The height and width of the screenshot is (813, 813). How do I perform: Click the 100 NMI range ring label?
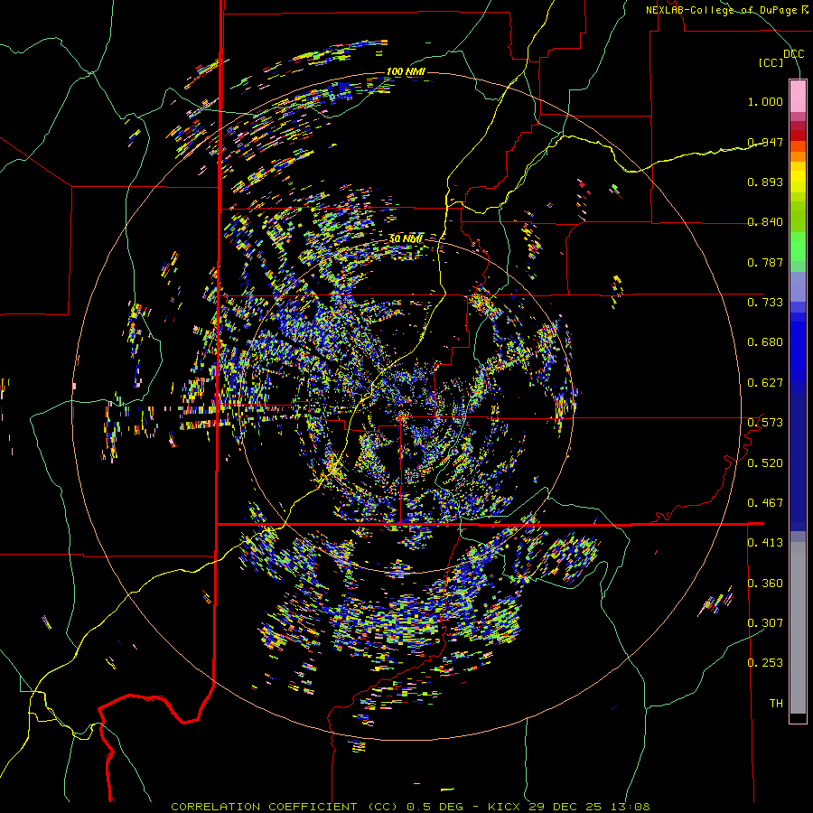point(406,71)
